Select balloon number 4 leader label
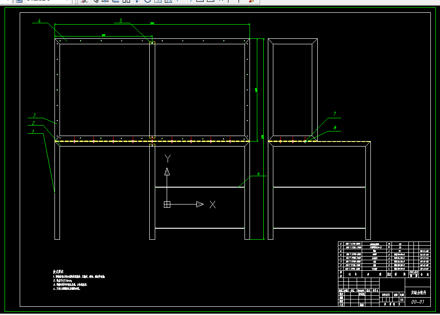Viewport: 440px width, 315px height. [39, 21]
